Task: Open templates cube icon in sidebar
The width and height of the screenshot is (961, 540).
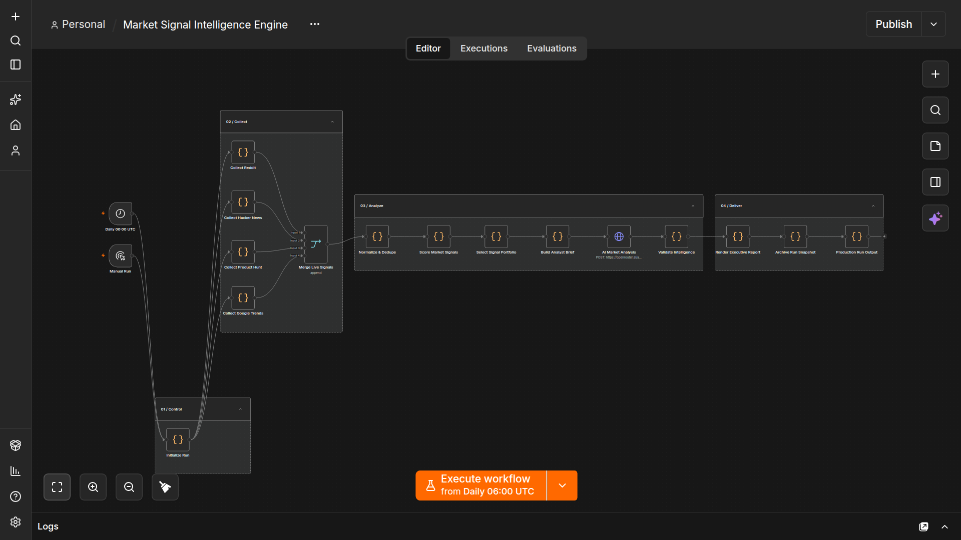Action: (16, 445)
